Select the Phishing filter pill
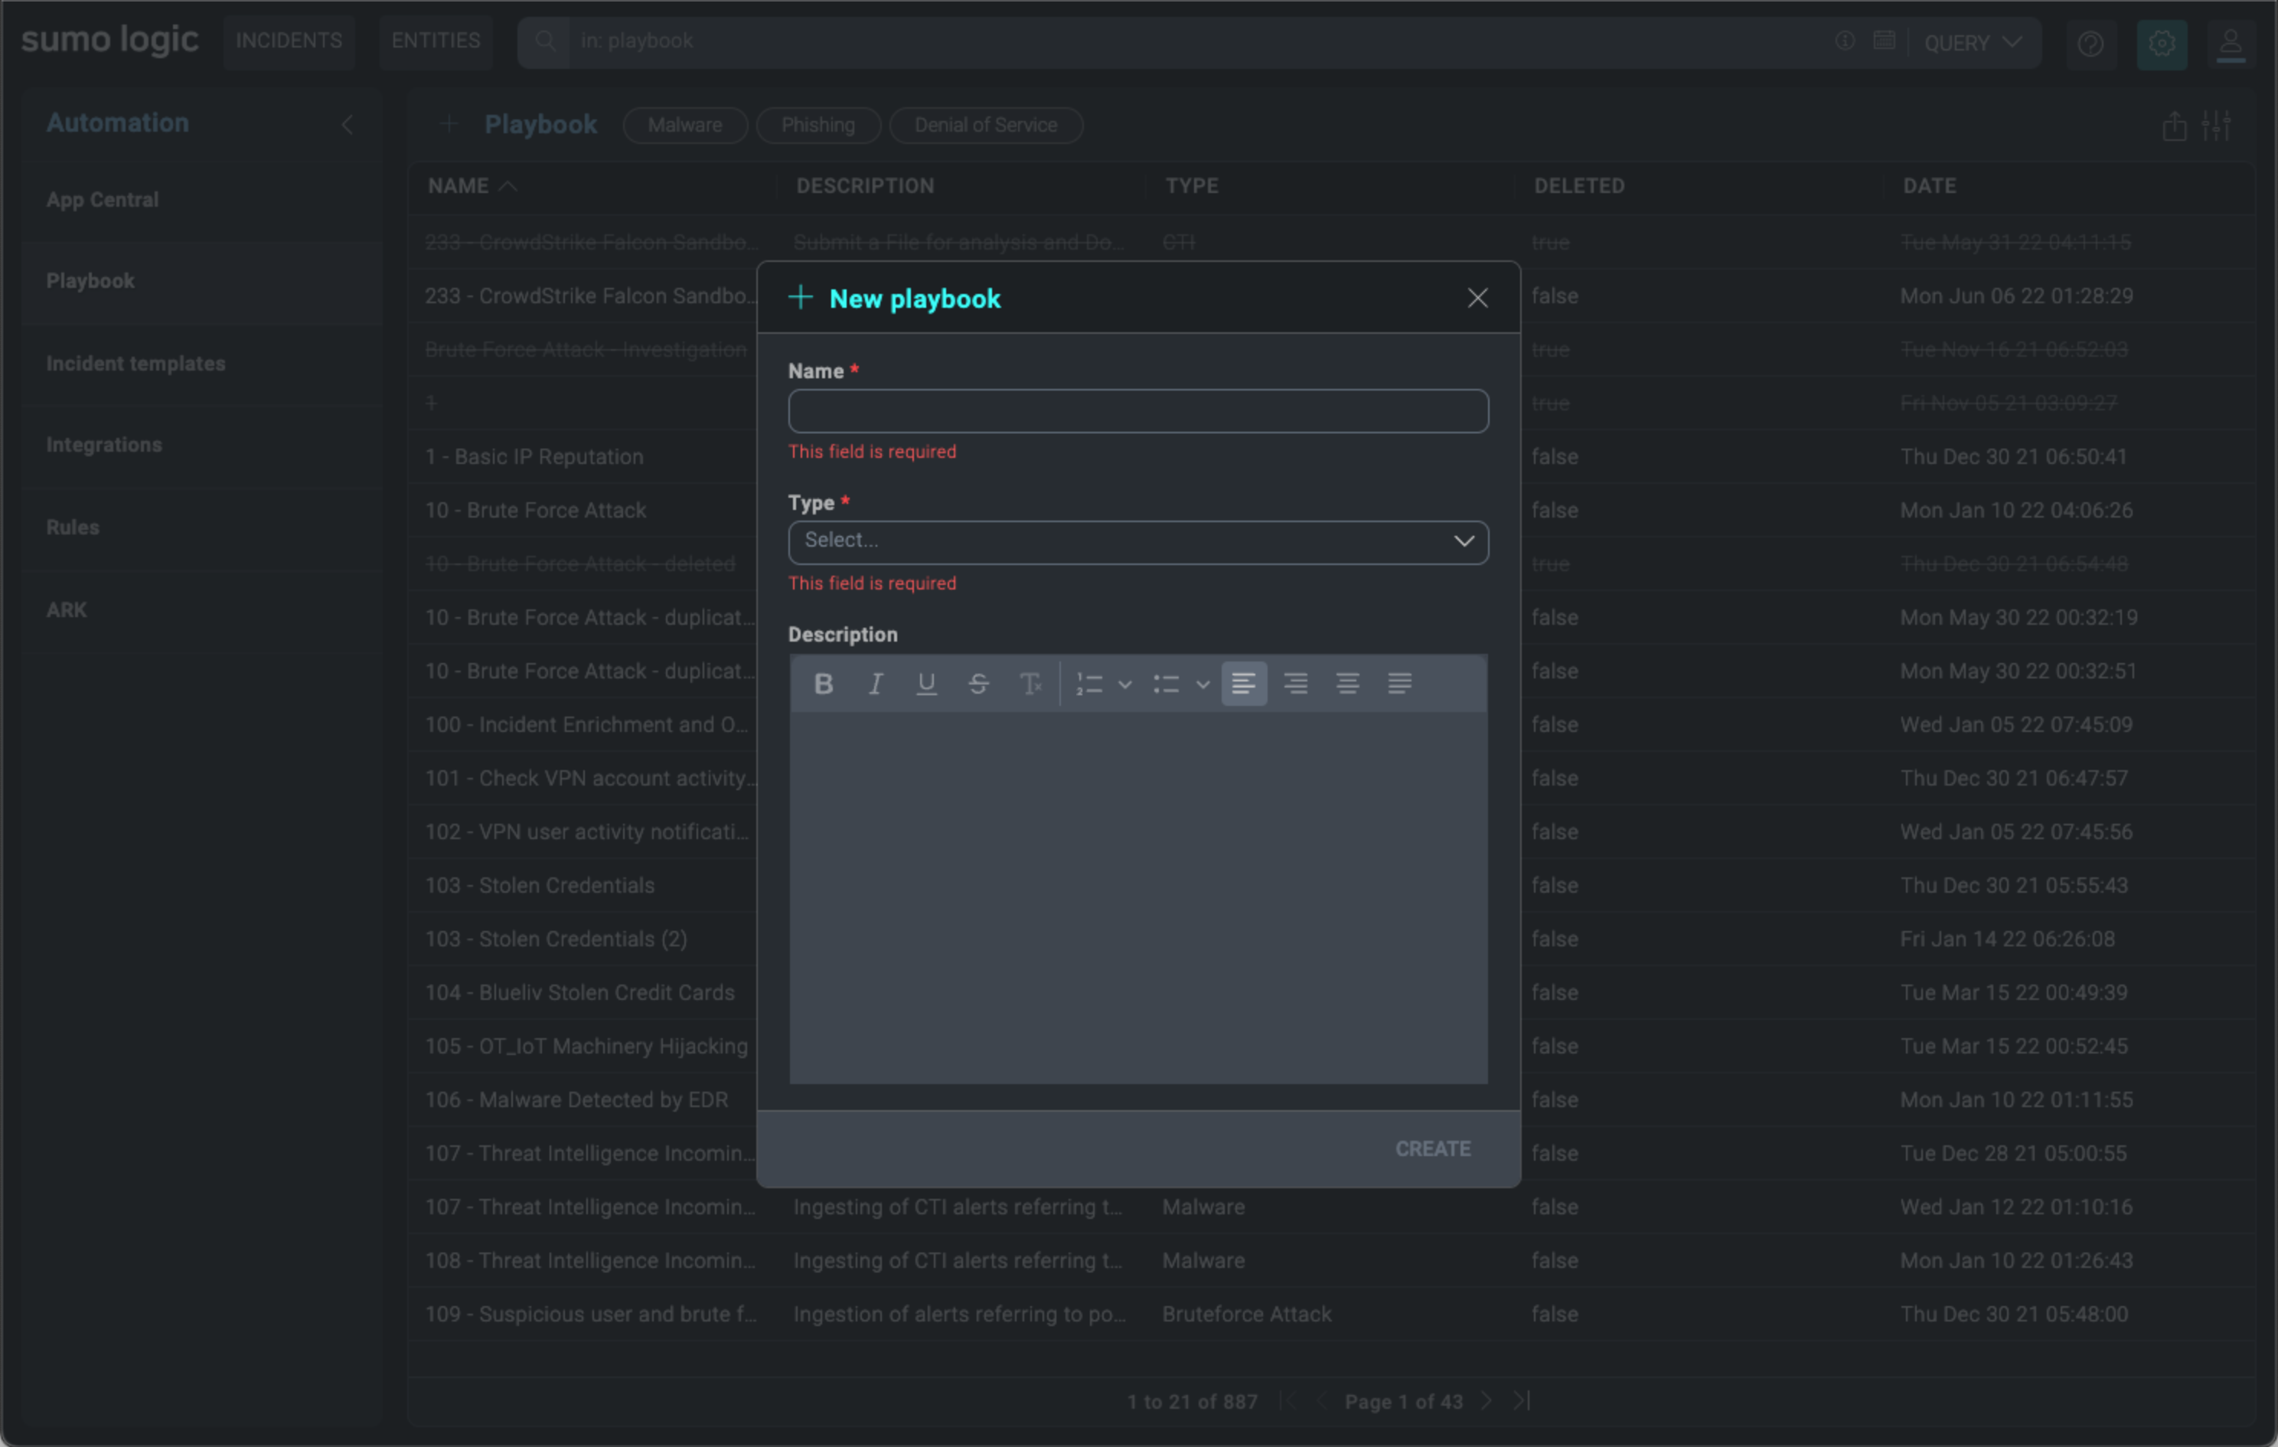This screenshot has width=2278, height=1447. (x=818, y=124)
